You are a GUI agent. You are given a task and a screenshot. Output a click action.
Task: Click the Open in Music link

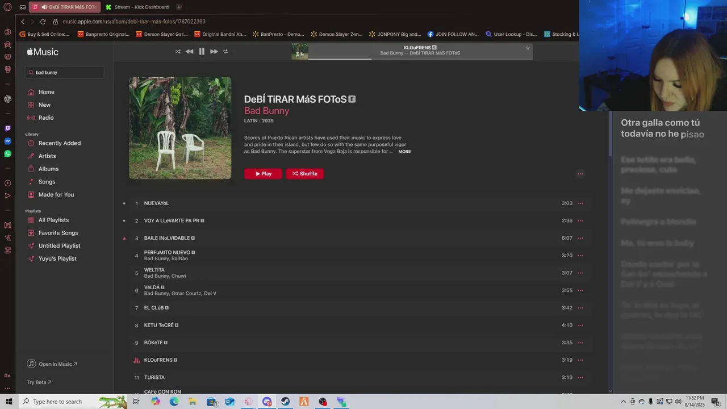point(52,364)
